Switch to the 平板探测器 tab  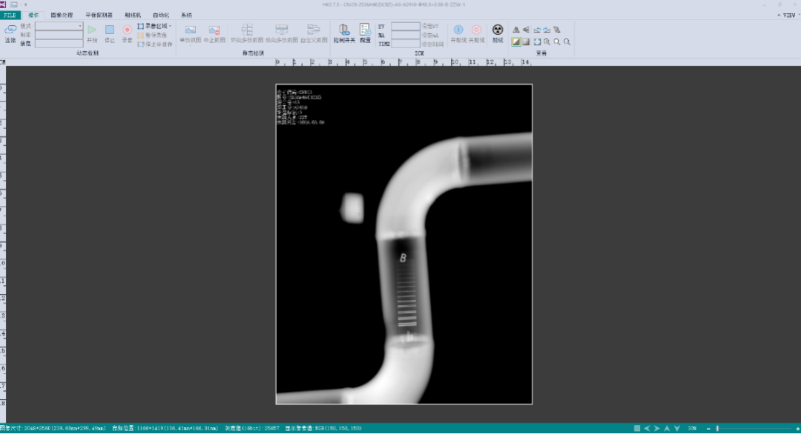pos(99,15)
